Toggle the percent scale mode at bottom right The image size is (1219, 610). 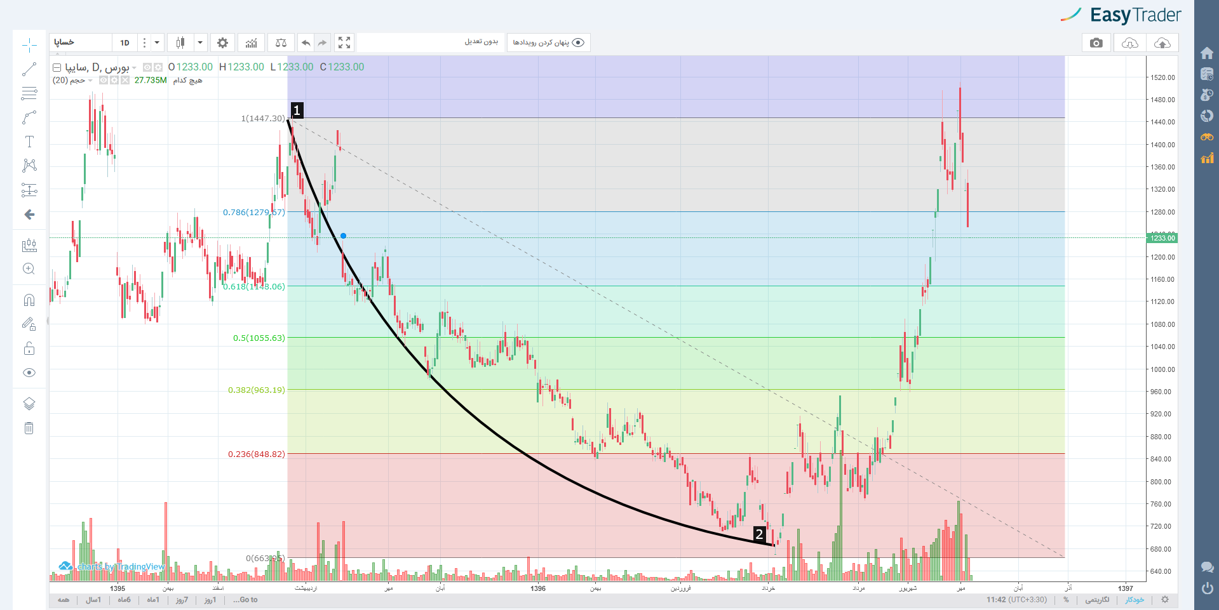1066,600
